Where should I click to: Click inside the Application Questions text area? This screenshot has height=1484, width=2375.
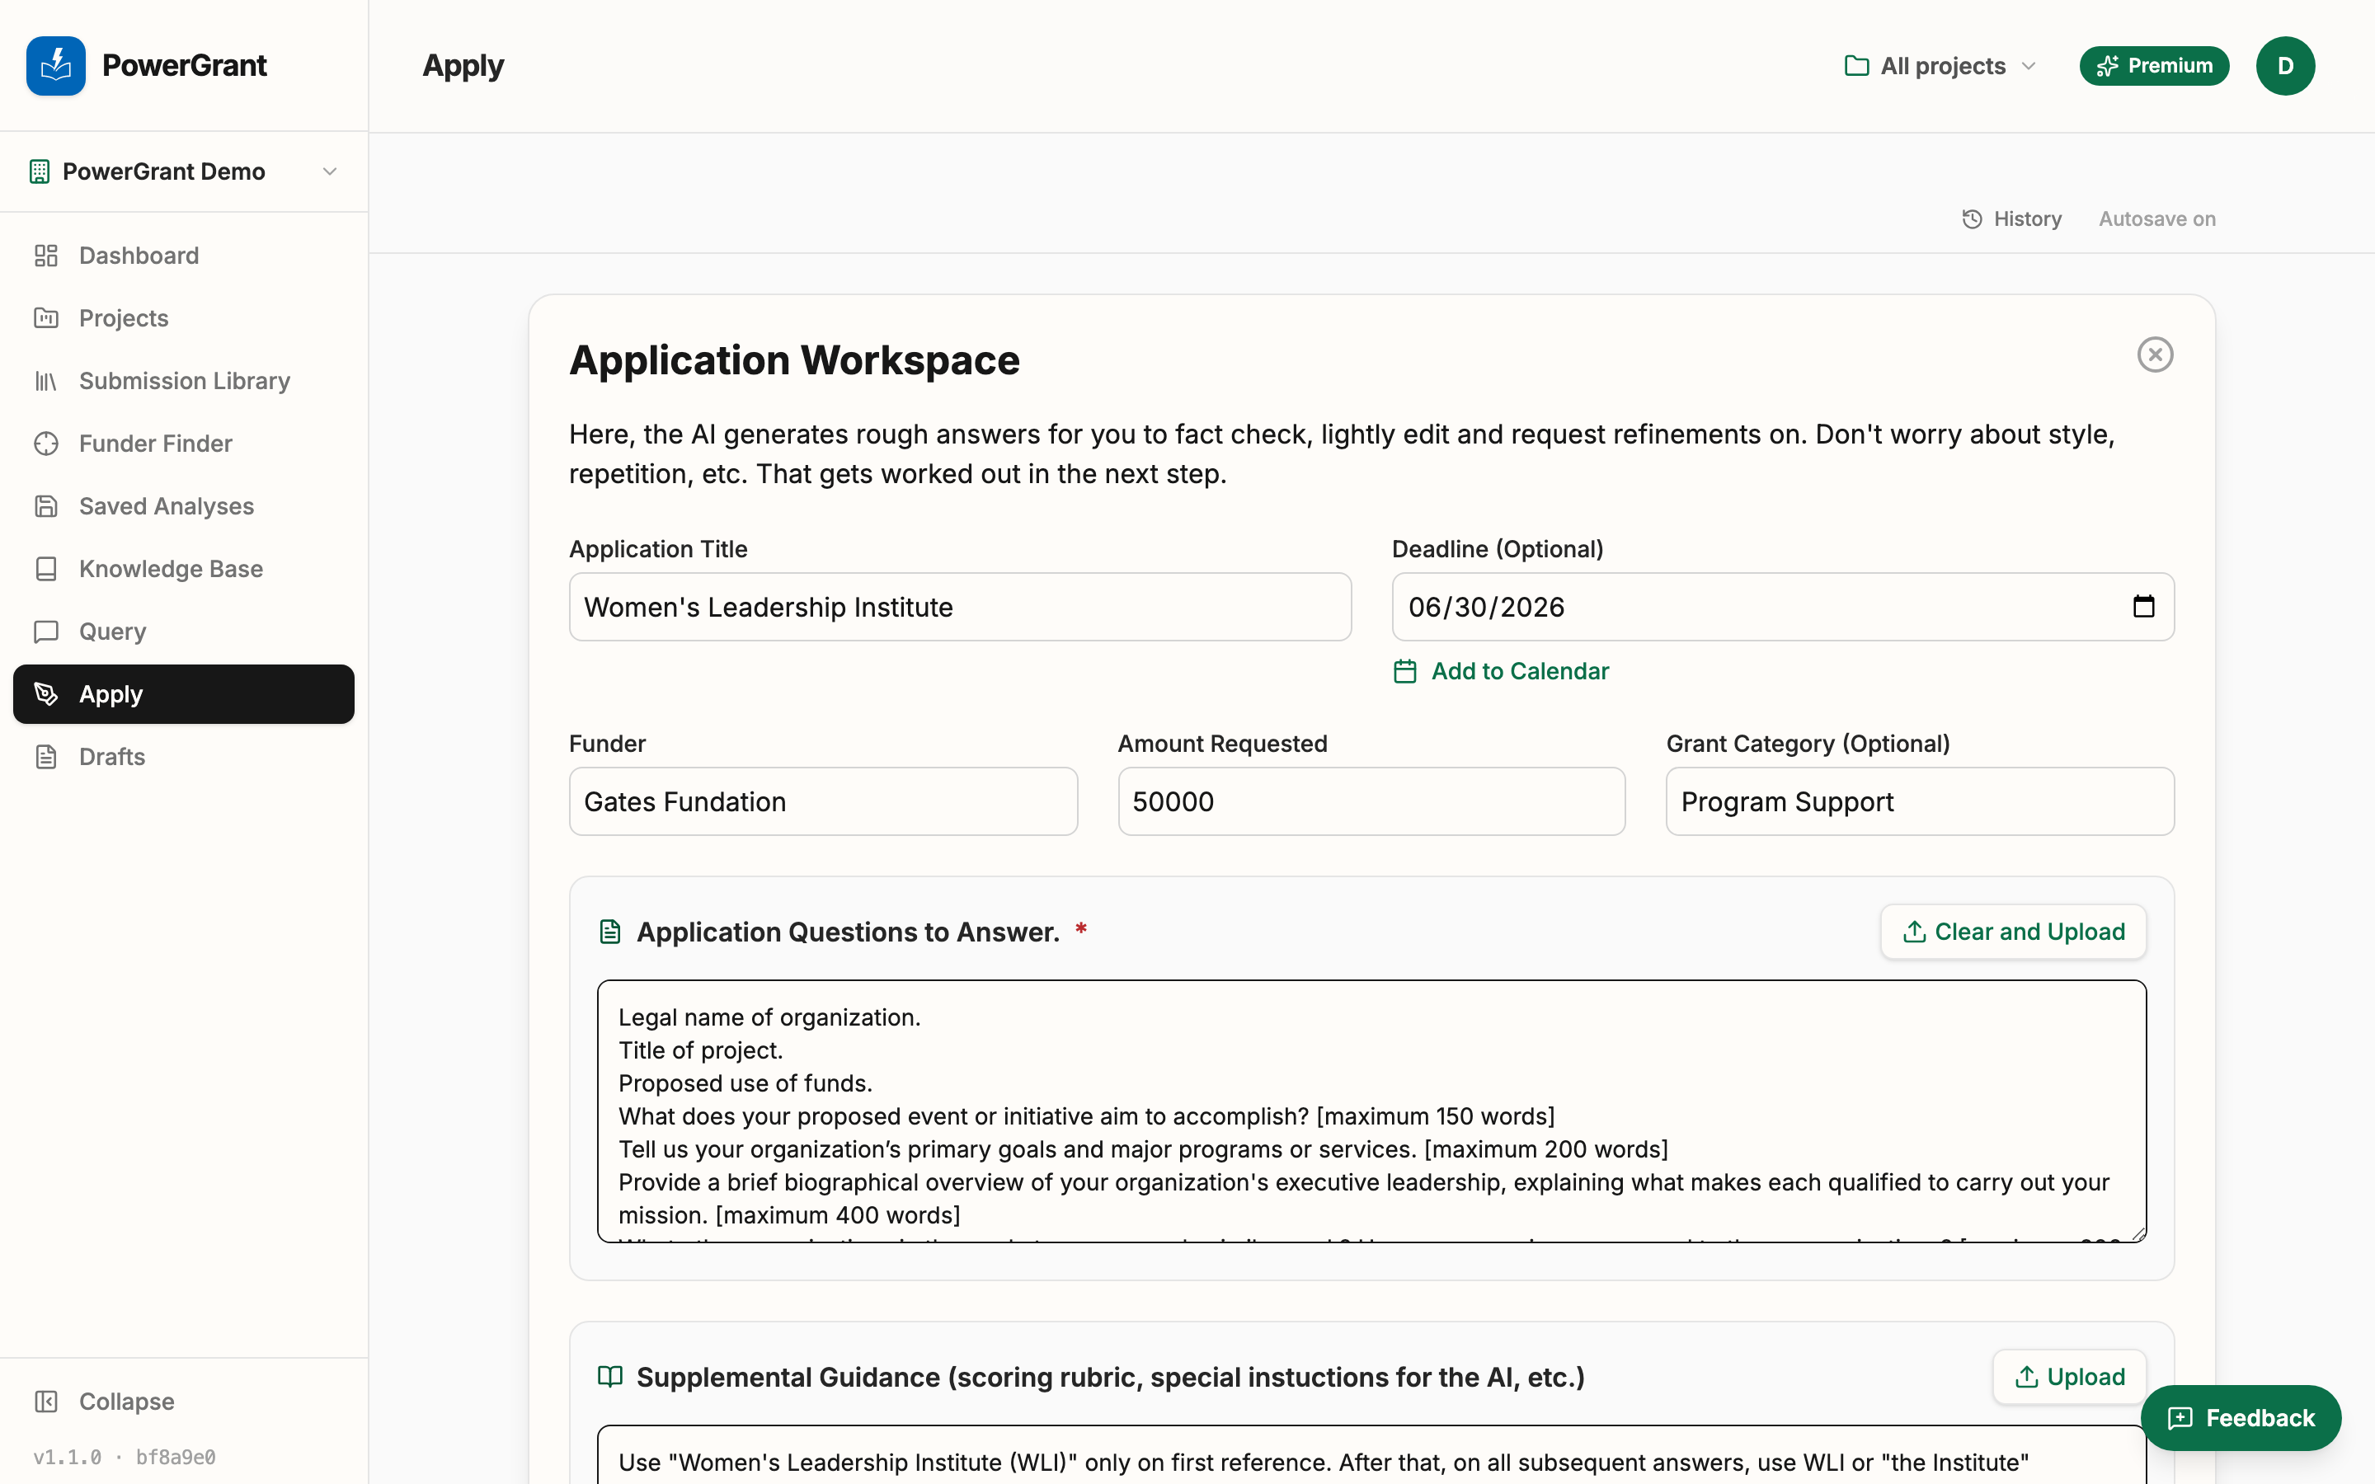(1371, 1111)
